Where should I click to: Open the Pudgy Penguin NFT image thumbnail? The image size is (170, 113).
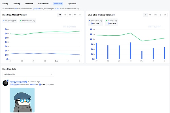22,100
